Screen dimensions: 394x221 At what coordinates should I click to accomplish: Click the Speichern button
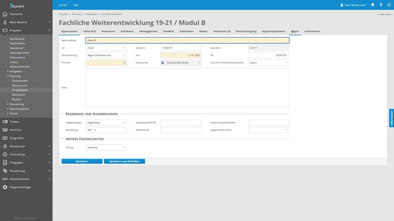coord(82,161)
